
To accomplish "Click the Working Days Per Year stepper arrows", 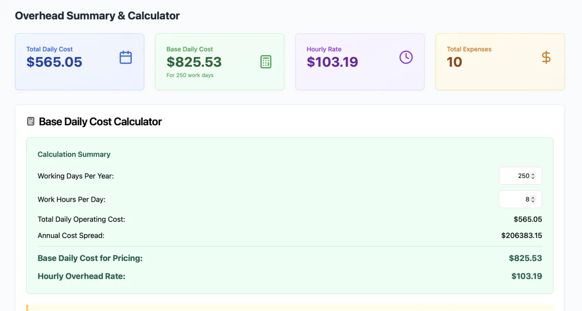I will [533, 176].
